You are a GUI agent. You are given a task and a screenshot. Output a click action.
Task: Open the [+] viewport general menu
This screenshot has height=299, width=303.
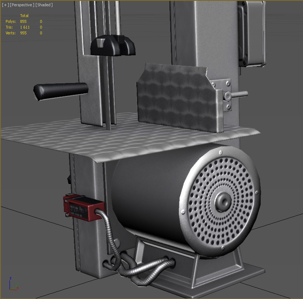coord(5,5)
